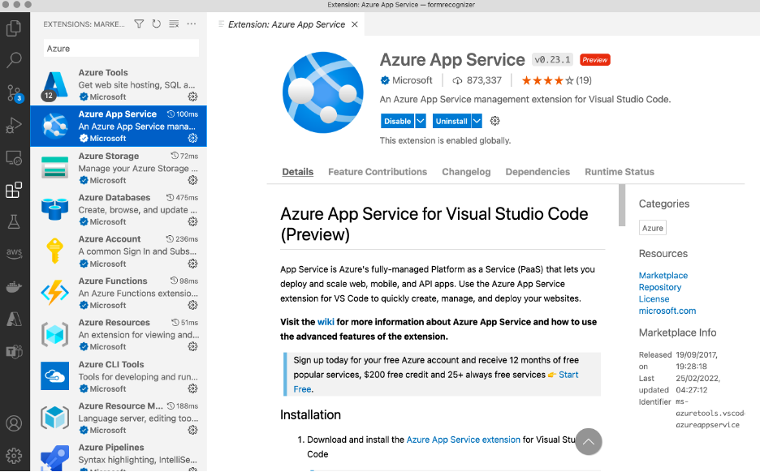Viewport: 760px width, 472px height.
Task: Select Azure Functions in the extensions list
Action: [119, 293]
